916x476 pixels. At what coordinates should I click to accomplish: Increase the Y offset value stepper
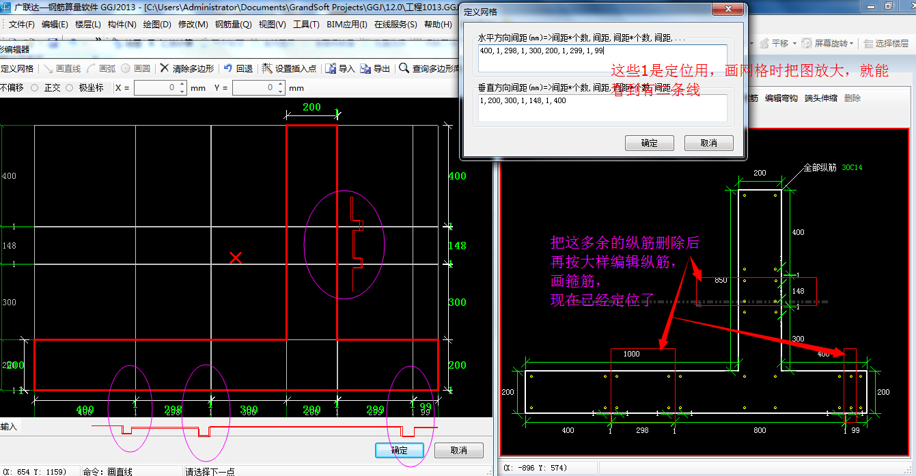click(x=280, y=85)
